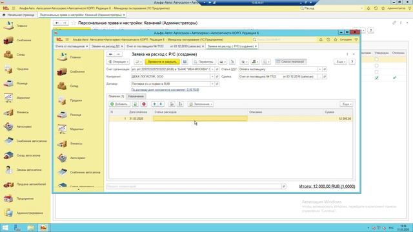Open favorites star in inner window header
Image resolution: width=413 pixels, height=232 pixels.
tap(336, 40)
